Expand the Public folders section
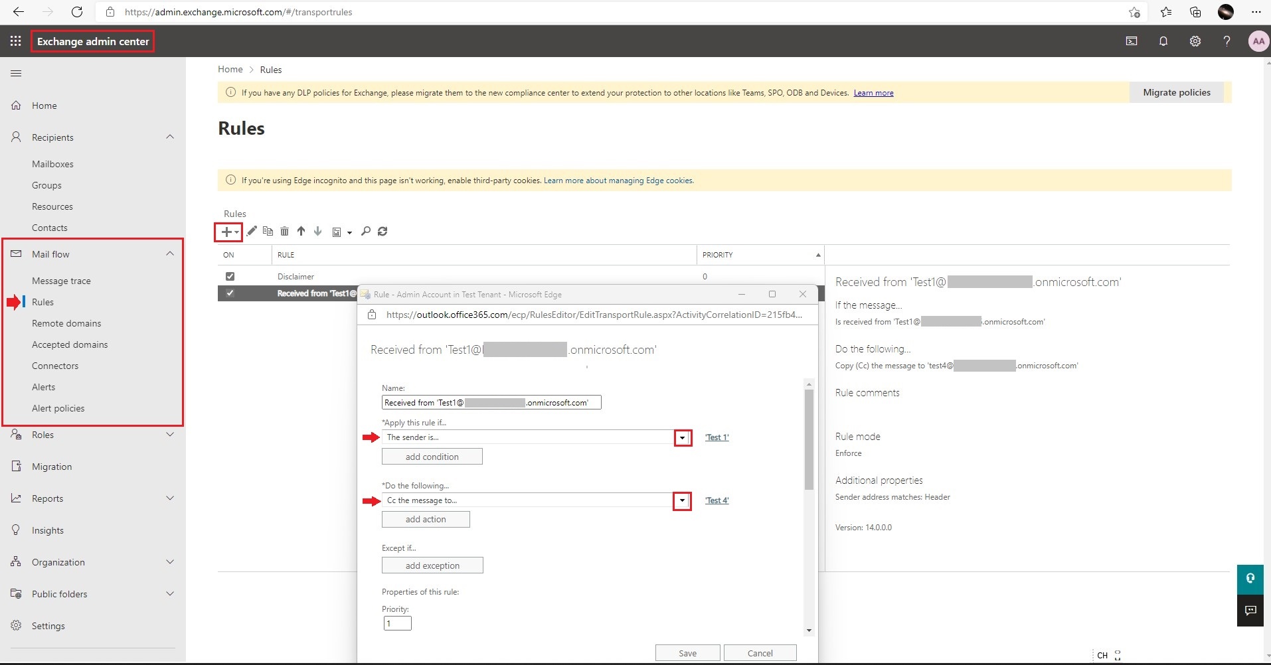The image size is (1271, 665). [170, 593]
